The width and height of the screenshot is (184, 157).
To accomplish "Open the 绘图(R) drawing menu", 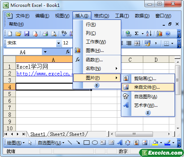I will (x=16, y=143).
